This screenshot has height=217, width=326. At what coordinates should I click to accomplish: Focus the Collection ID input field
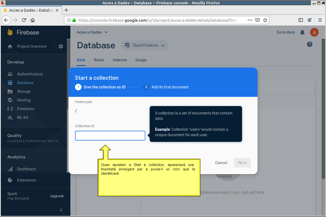110,136
